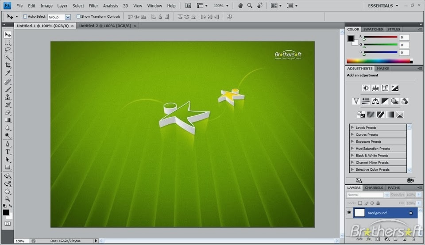The height and width of the screenshot is (245, 425).
Task: Activate the Zoom tool in toolbox
Action: [x=8, y=199]
